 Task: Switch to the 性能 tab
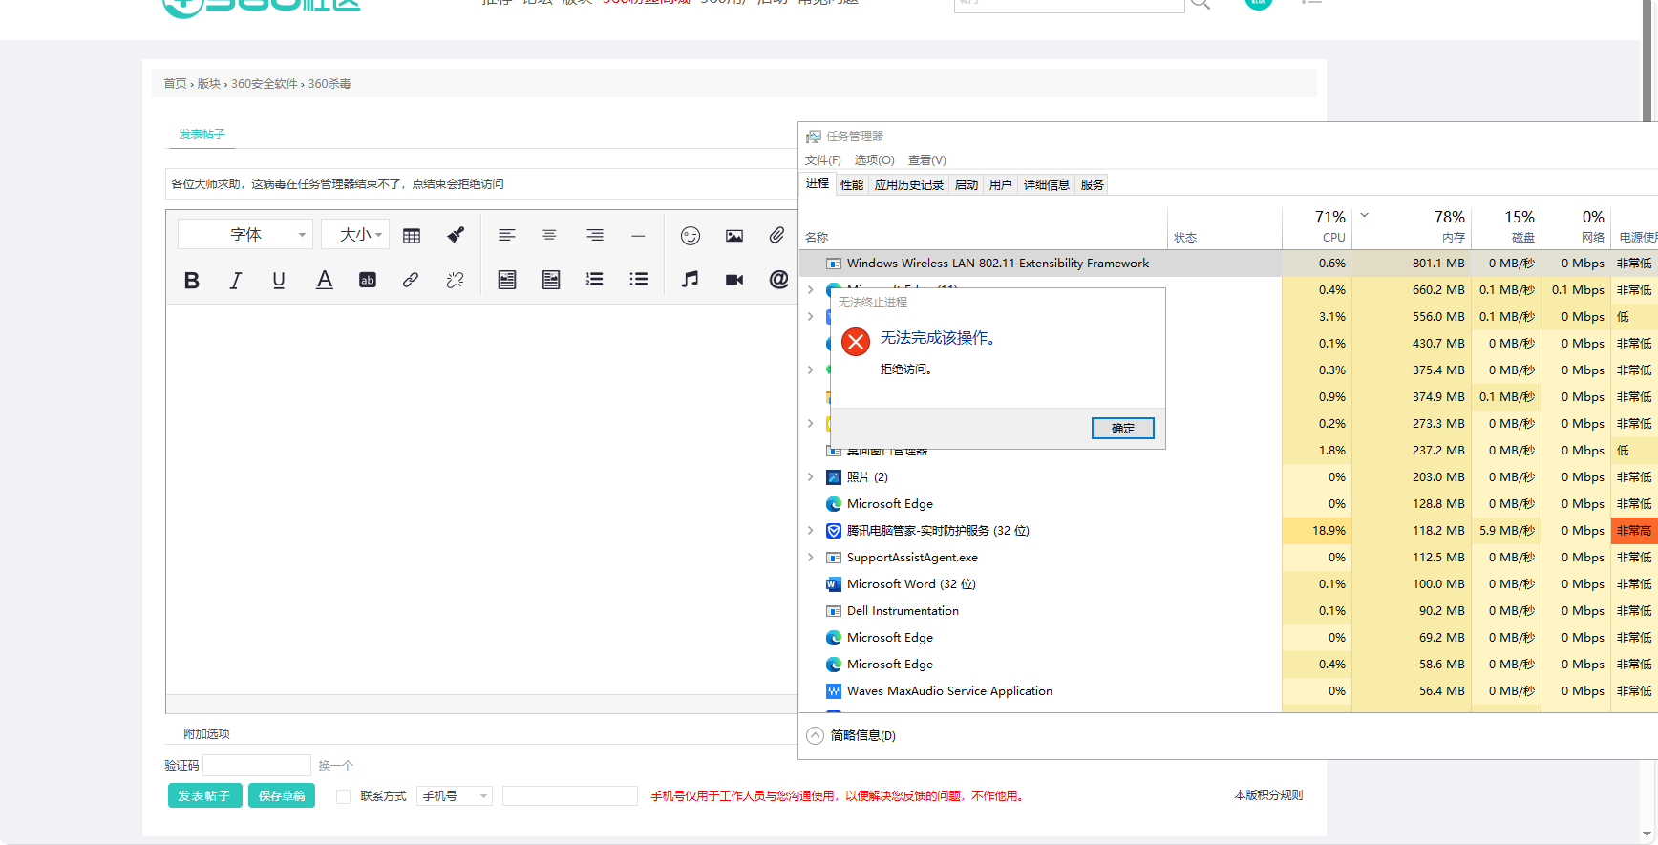pos(852,185)
